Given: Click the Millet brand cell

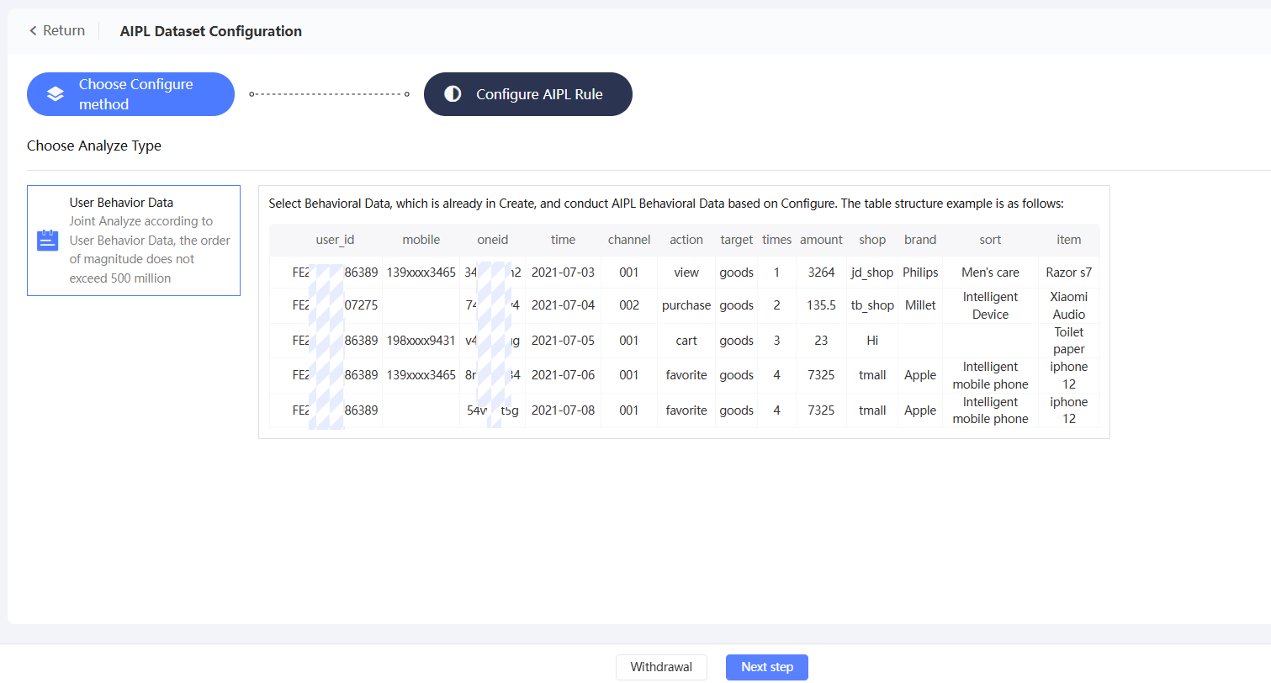Looking at the screenshot, I should [x=920, y=305].
